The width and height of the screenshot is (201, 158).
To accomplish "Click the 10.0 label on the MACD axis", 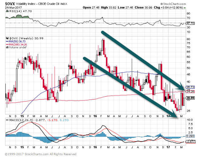I will pyautogui.click(x=190, y=120).
